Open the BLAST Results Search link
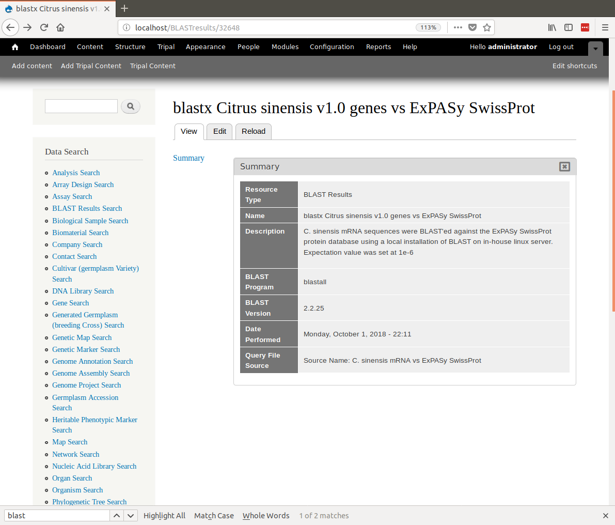Viewport: 615px width, 525px height. [87, 208]
